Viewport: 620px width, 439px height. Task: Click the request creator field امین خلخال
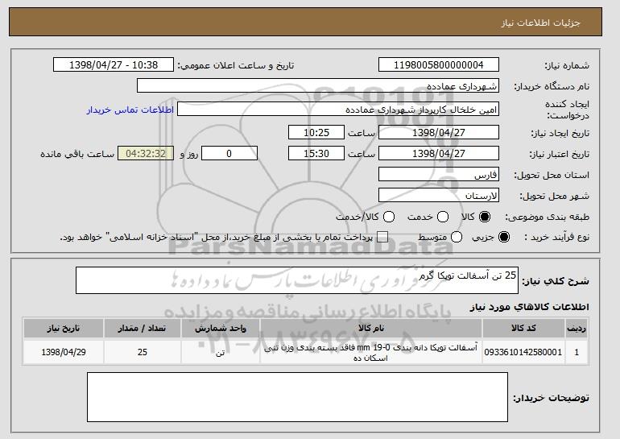coord(338,110)
